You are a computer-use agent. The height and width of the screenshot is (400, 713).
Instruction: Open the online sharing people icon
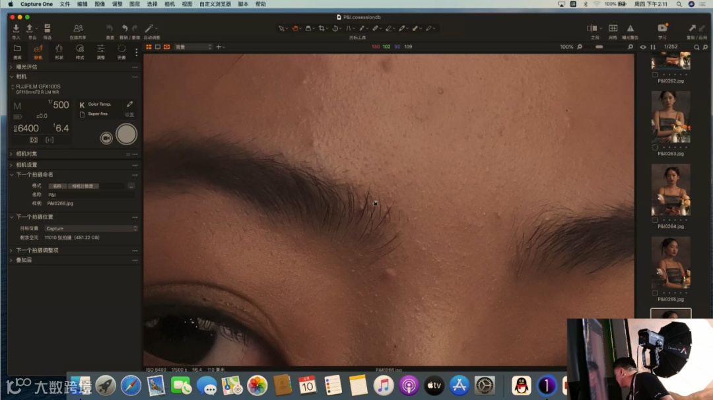(x=78, y=28)
